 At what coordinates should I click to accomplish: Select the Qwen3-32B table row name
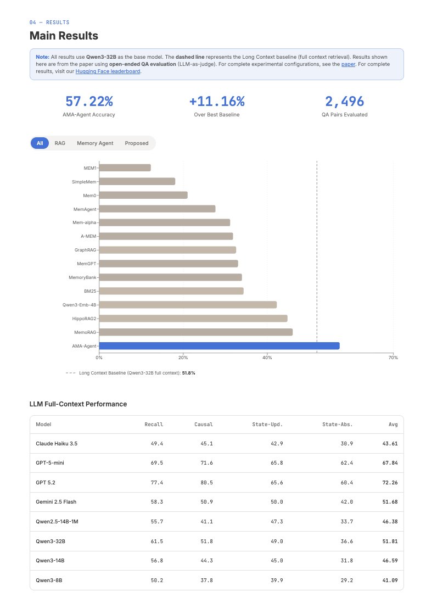(x=51, y=541)
